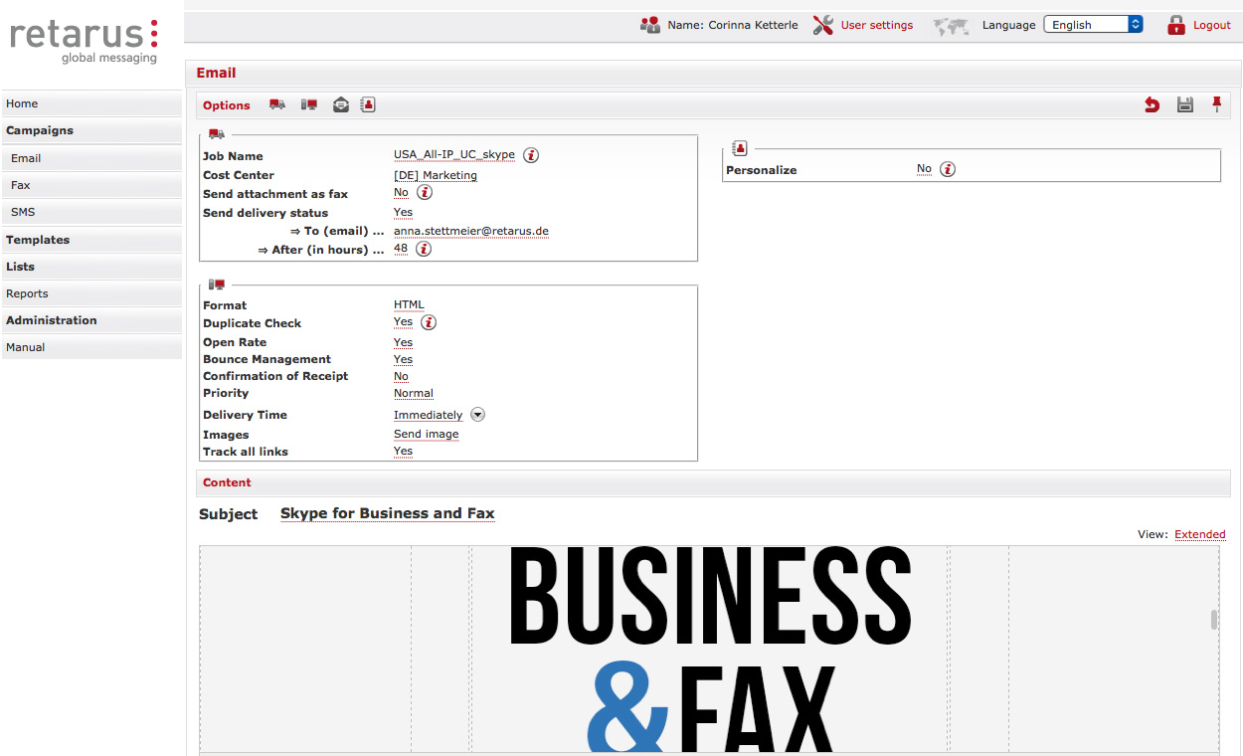
Task: Toggle the Duplicate Check value
Action: click(403, 322)
